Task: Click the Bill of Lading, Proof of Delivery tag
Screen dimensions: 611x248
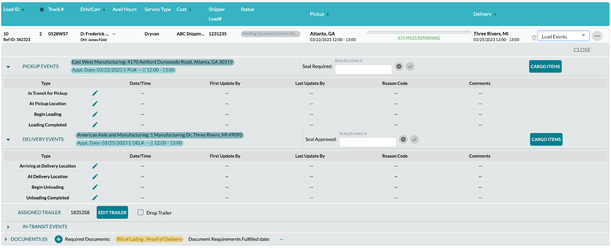Action: click(149, 239)
